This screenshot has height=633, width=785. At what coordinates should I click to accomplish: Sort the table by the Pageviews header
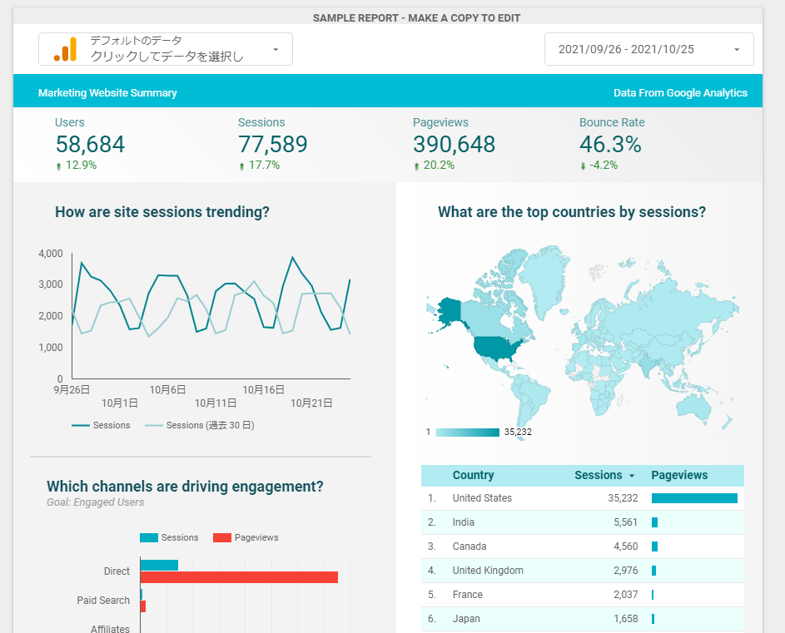point(679,476)
